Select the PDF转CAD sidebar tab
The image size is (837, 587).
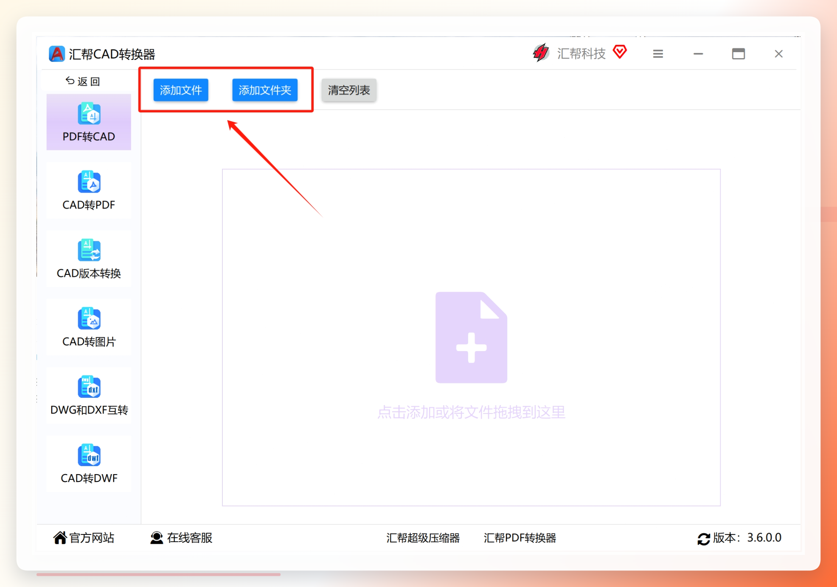coord(89,122)
